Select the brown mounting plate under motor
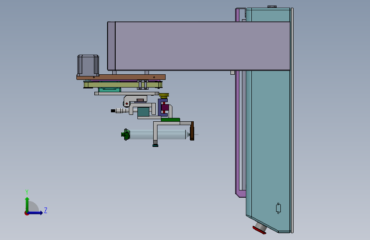The image size is (370, 240). pos(121,77)
